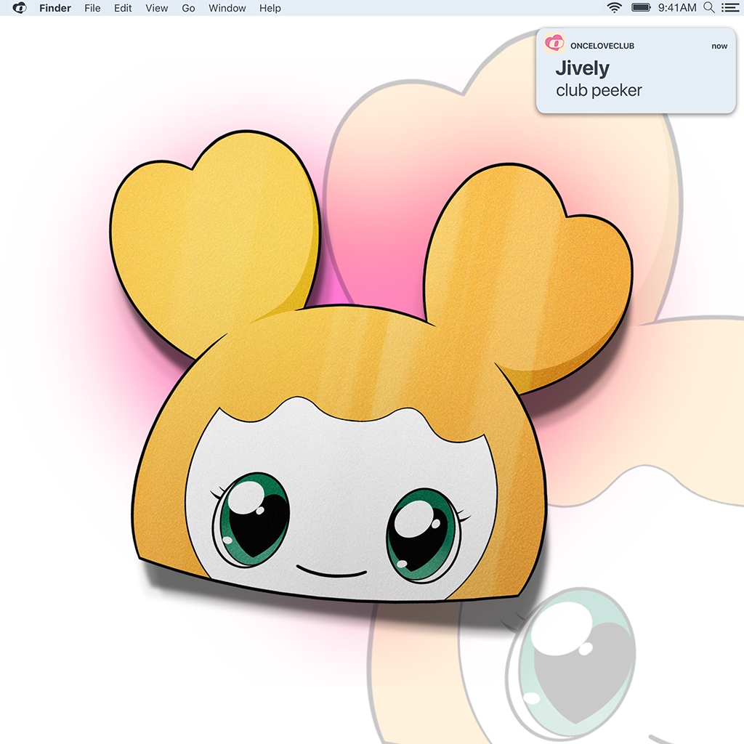Click the logo icon in the menu bar

click(x=20, y=8)
